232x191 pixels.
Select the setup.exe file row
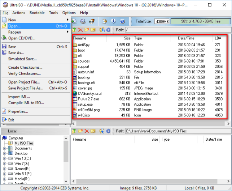pyautogui.click(x=150, y=105)
